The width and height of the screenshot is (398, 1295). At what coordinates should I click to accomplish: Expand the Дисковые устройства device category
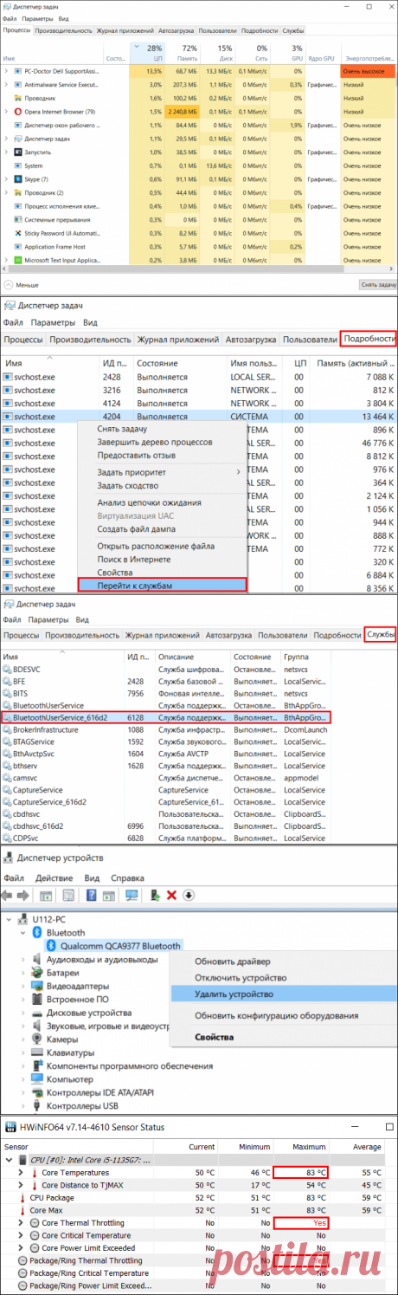23,1013
